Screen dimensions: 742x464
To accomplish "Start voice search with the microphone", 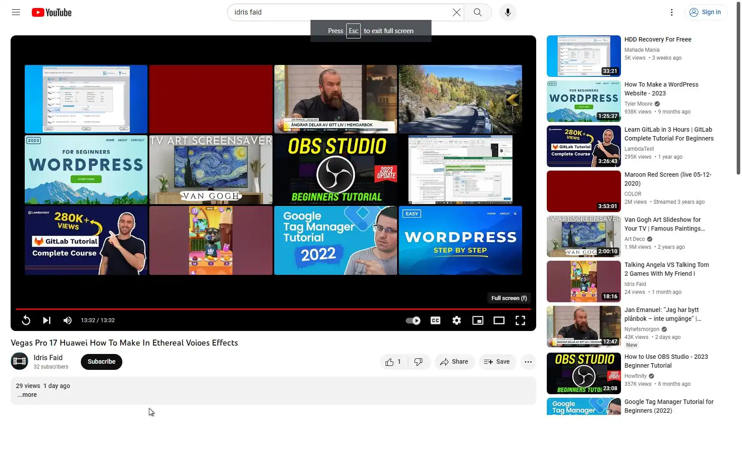I will click(x=508, y=12).
